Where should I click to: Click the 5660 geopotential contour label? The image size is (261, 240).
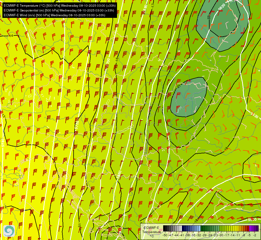(119, 175)
